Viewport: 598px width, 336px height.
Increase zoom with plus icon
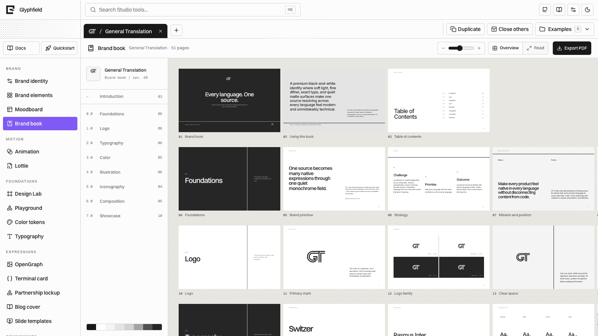click(479, 48)
